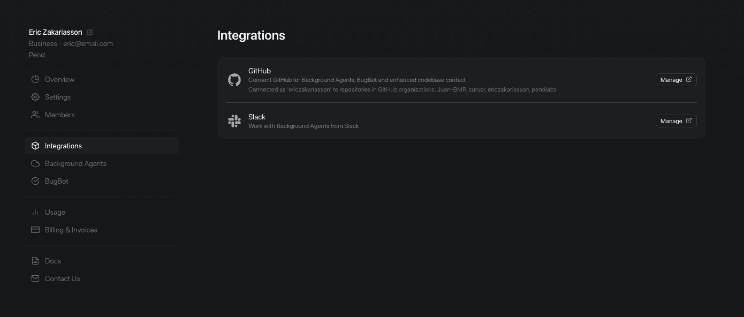This screenshot has width=744, height=317.
Task: Click the Members people icon
Action: (x=35, y=115)
